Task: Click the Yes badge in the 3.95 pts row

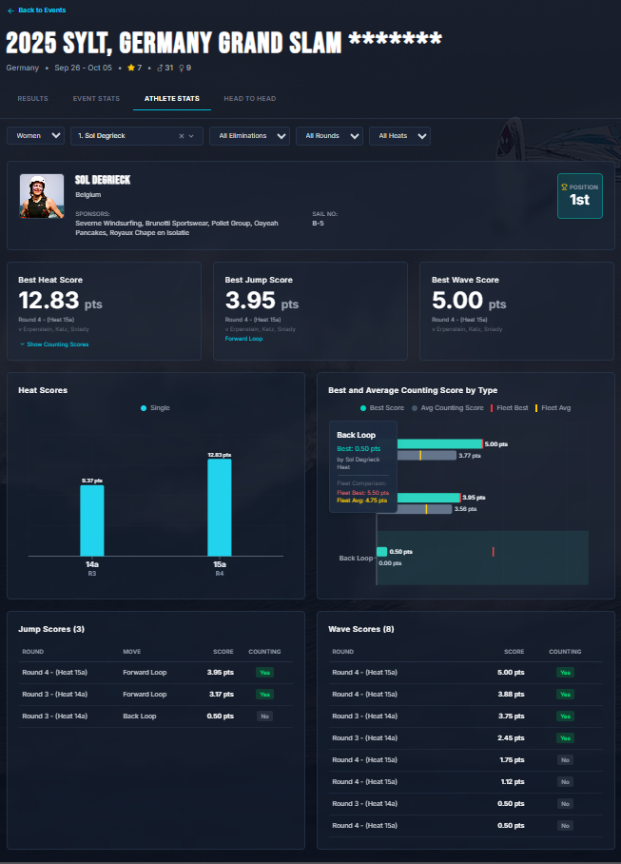Action: (x=264, y=673)
